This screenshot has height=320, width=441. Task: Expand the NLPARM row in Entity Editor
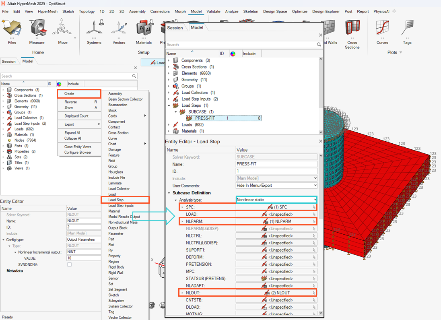coord(182,221)
